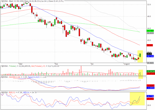
Task: Click the blue 54.7798 MFI value tag
Action: (x=150, y=96)
